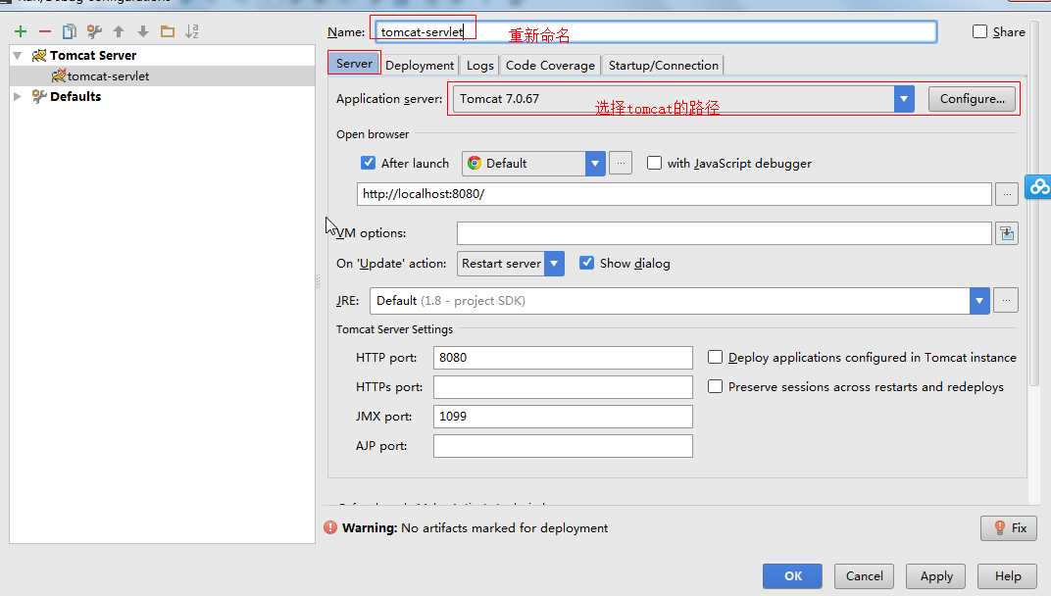Switch to the Startup/Connection tab
This screenshot has height=596, width=1051.
(663, 65)
